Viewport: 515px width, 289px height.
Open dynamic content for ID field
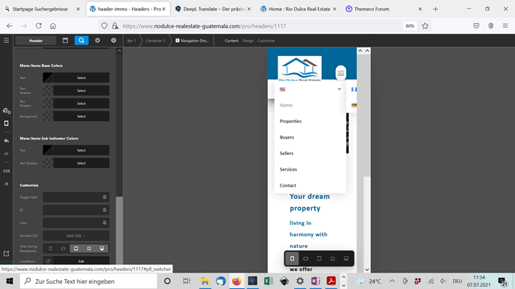[104, 210]
